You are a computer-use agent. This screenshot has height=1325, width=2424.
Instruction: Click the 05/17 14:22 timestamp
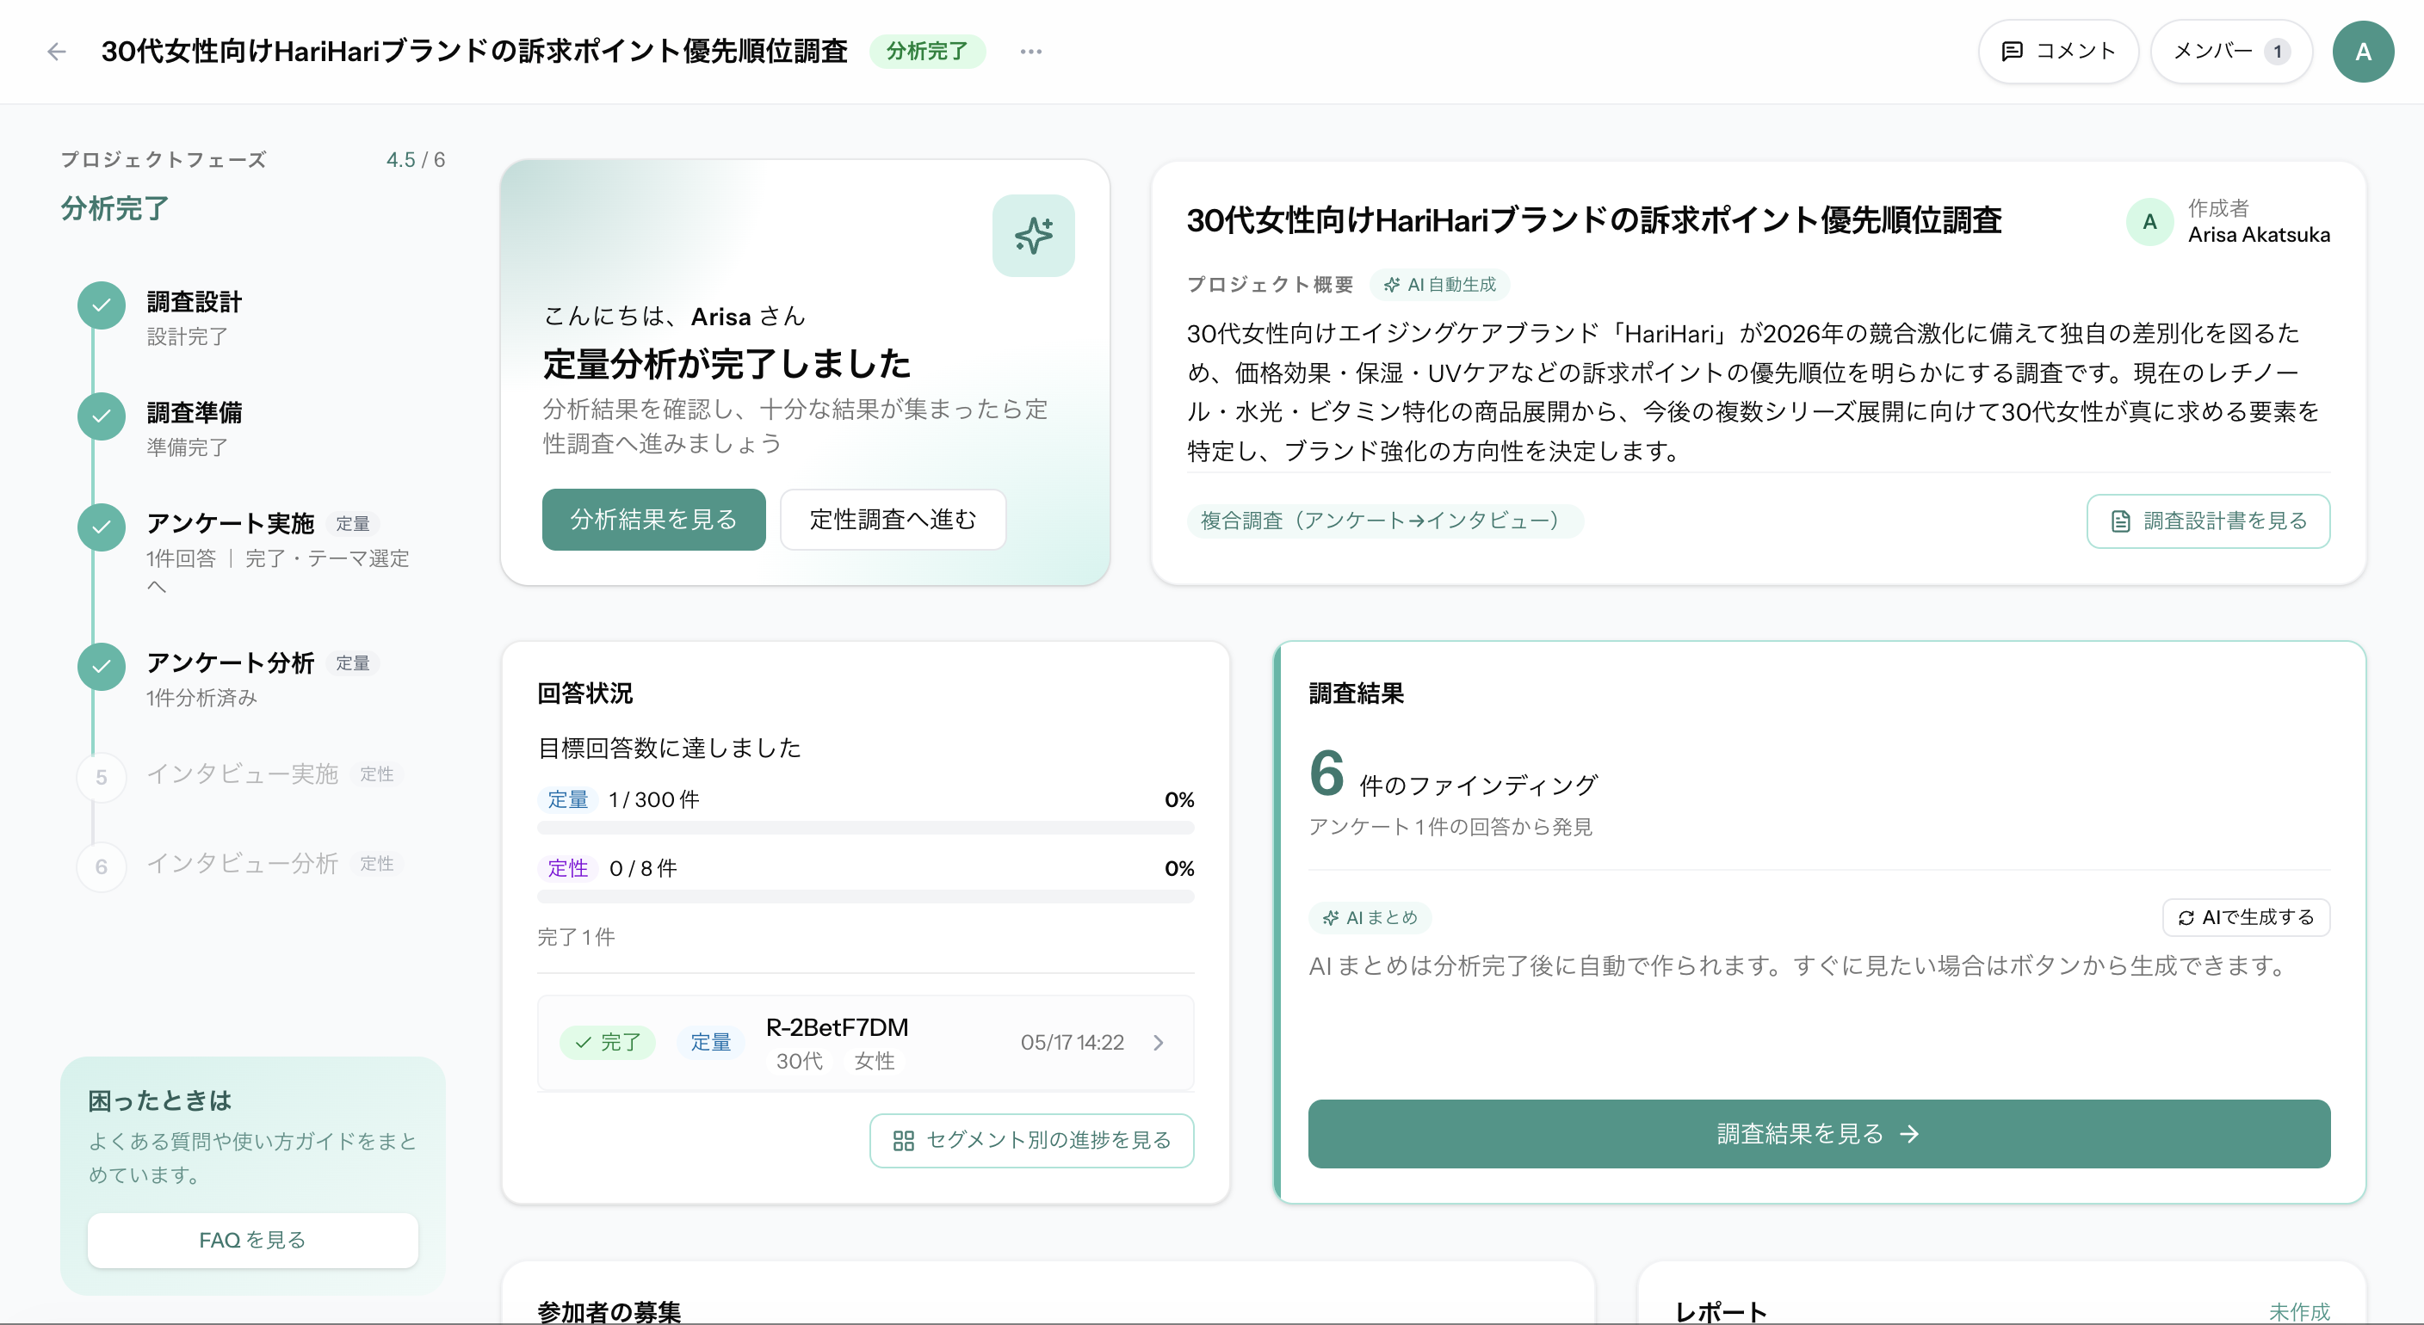(x=1072, y=1043)
